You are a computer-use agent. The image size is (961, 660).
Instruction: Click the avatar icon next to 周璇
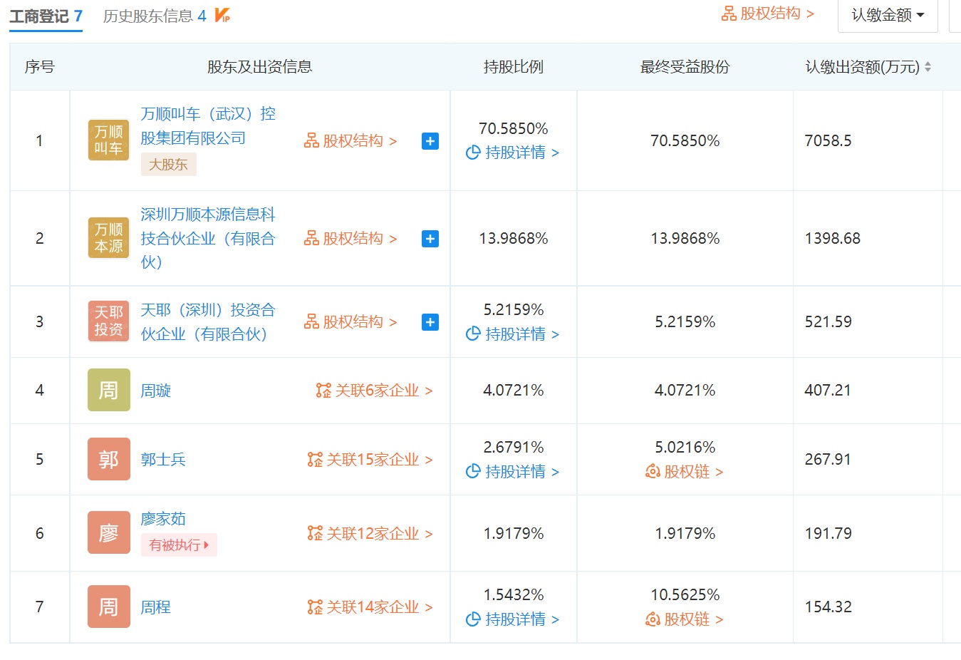point(108,390)
